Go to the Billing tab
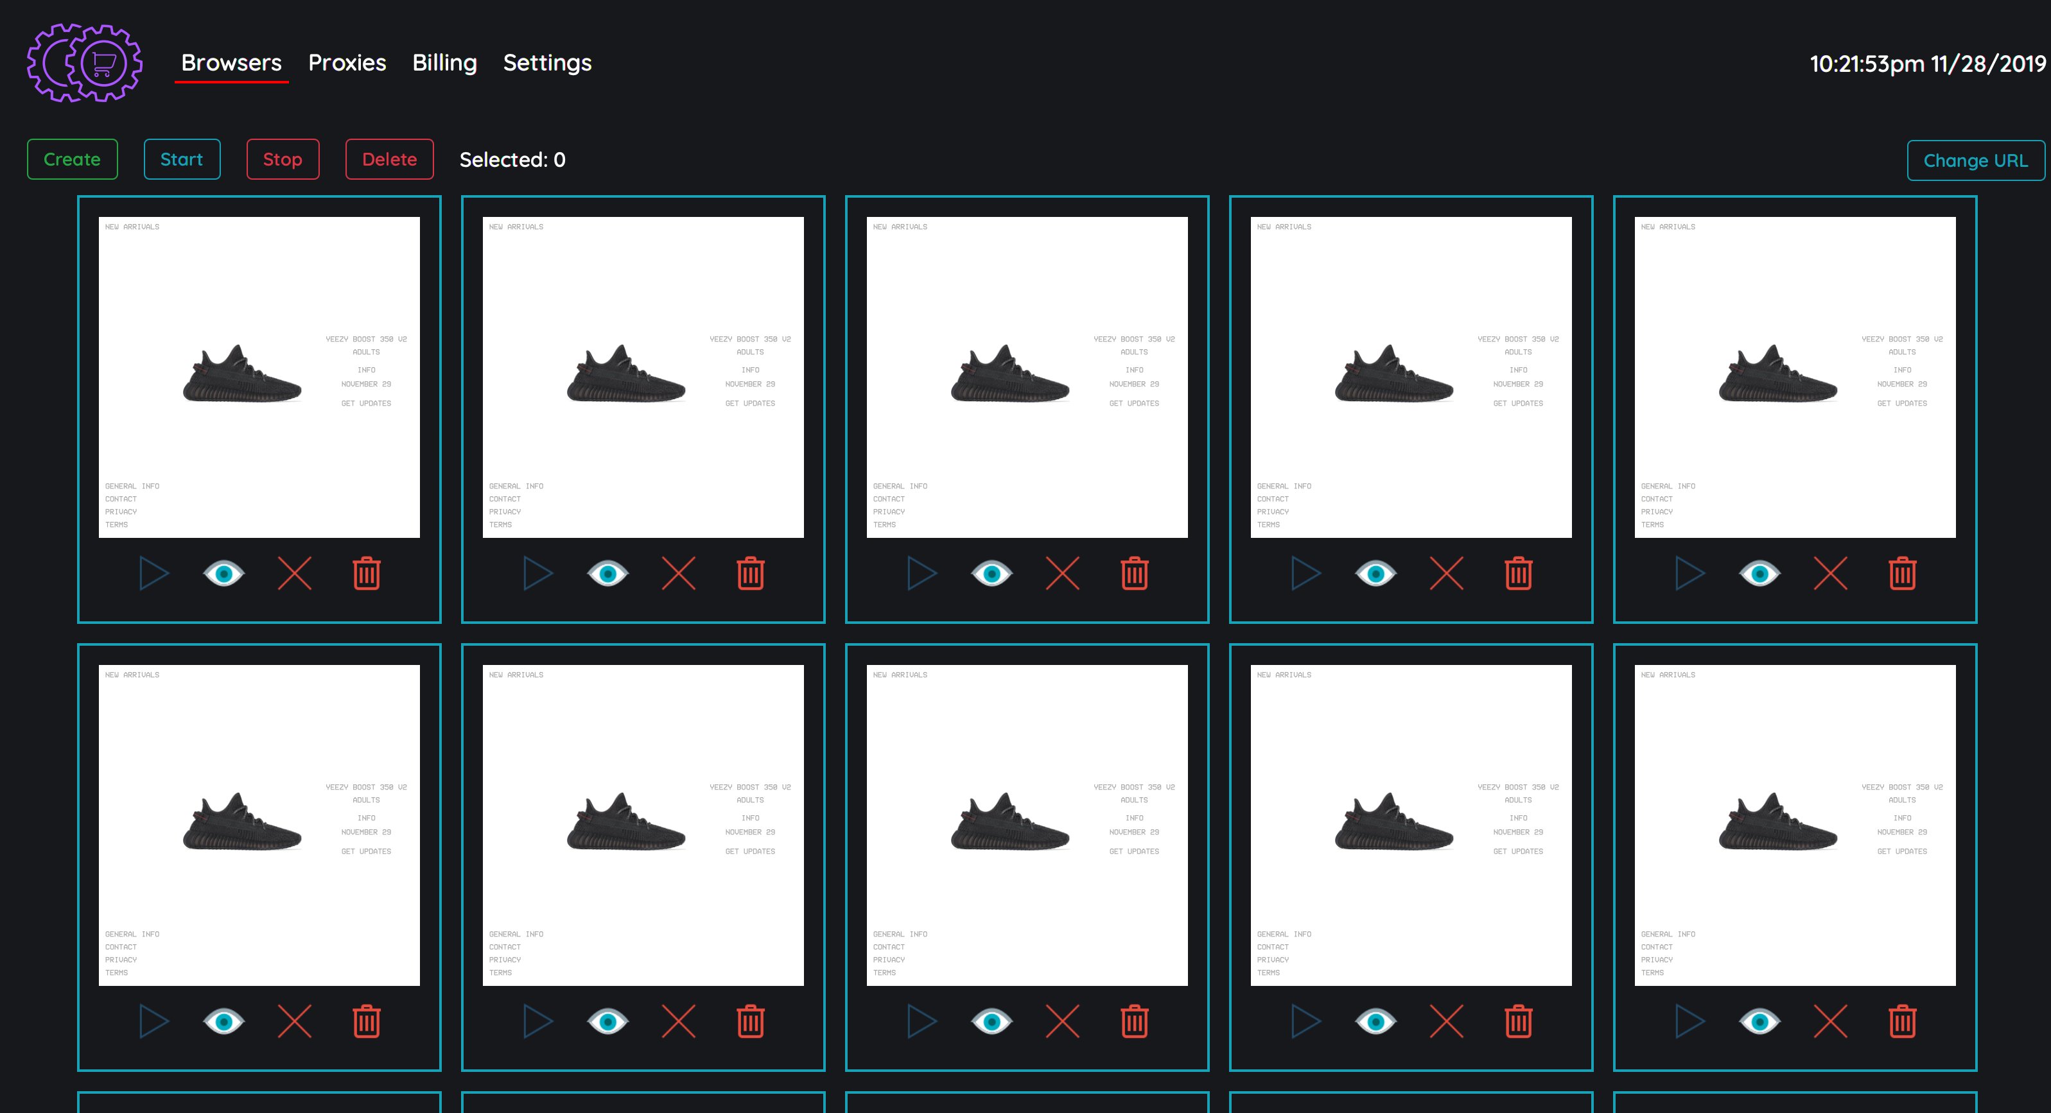 click(444, 63)
